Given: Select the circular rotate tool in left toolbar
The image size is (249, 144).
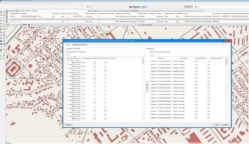Looking at the screenshot, I should [x=4, y=15].
